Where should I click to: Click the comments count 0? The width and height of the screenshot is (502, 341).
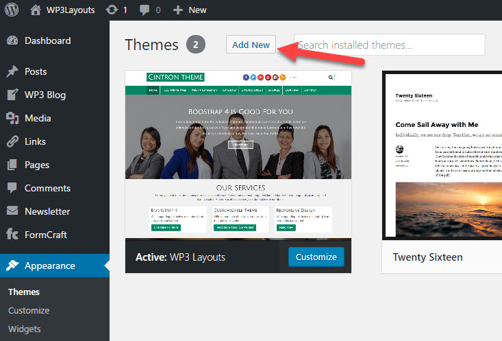158,10
